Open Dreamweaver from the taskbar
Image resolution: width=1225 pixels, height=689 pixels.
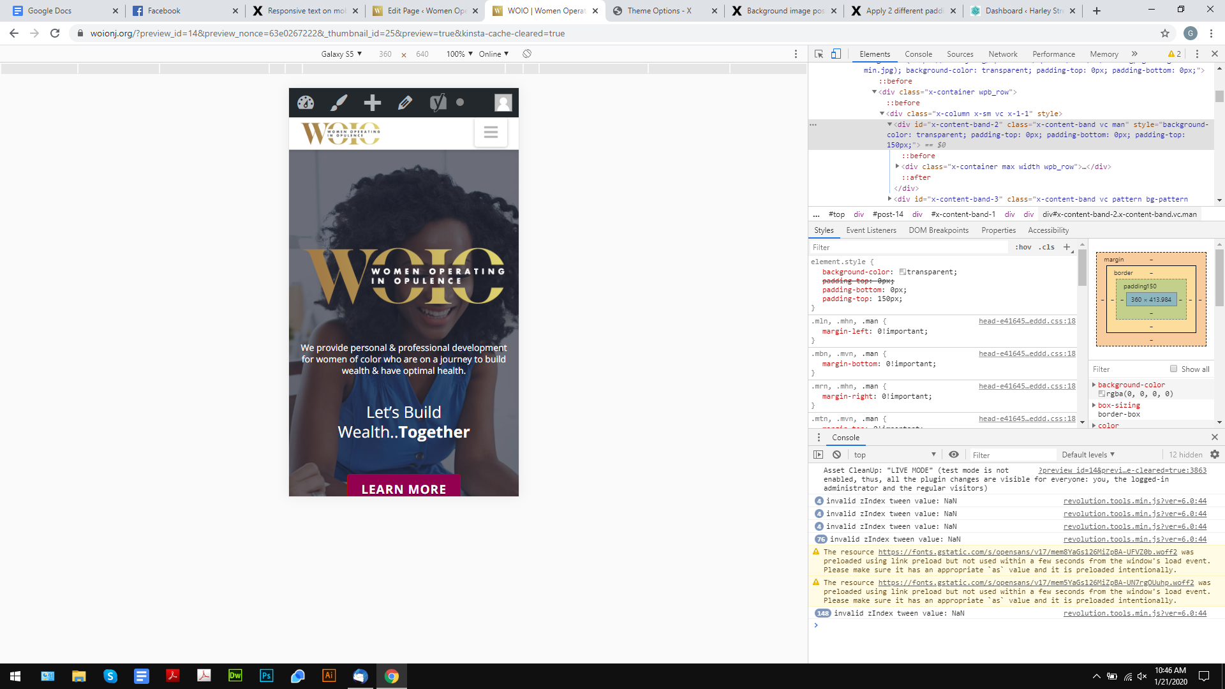point(235,676)
